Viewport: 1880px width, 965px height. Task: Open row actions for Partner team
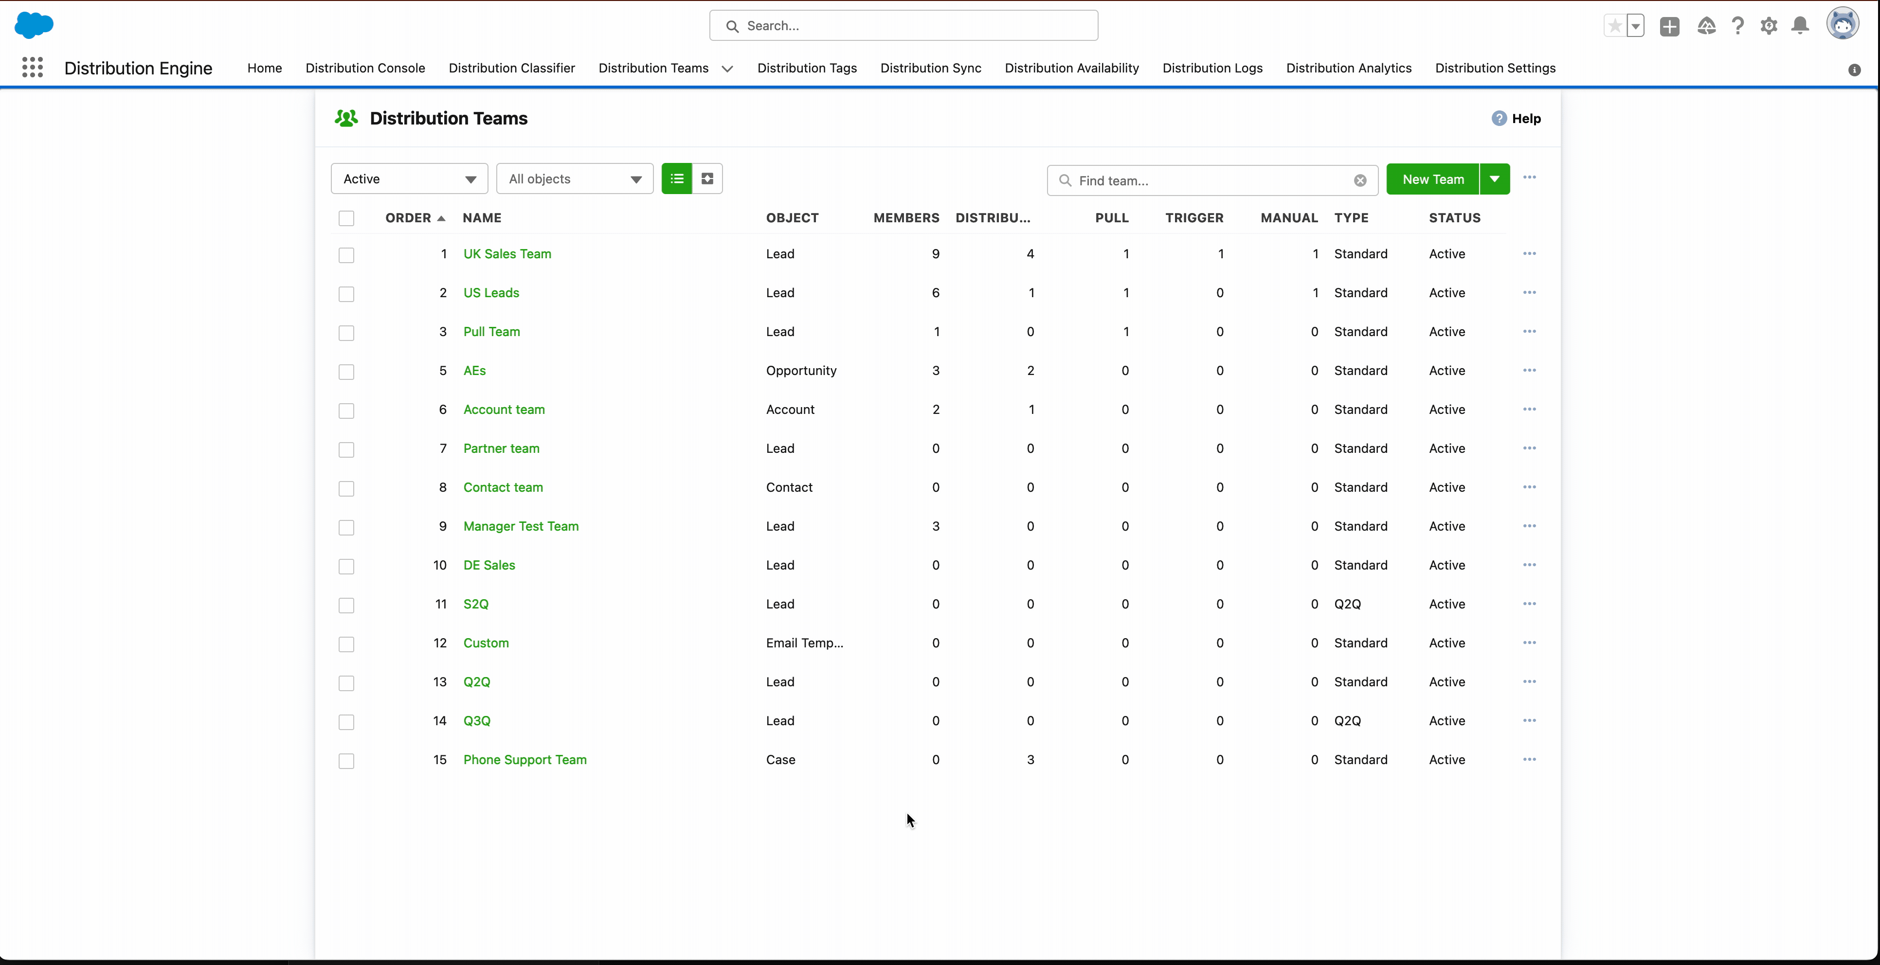coord(1530,448)
